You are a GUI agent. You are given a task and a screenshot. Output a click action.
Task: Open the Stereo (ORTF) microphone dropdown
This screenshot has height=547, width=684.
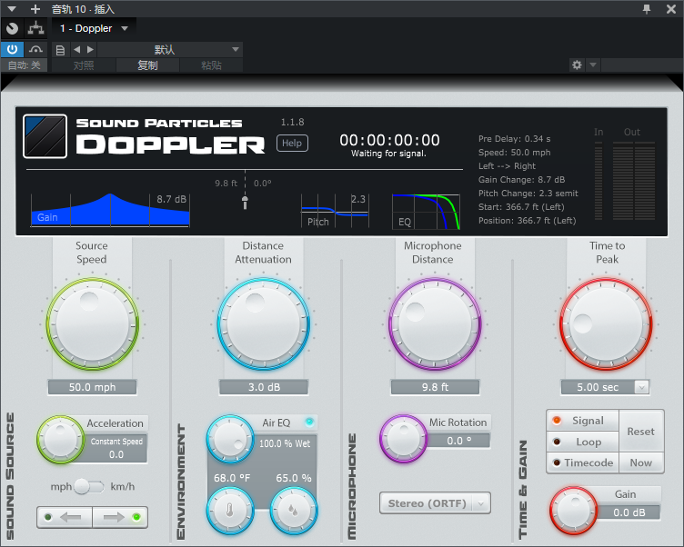[435, 503]
